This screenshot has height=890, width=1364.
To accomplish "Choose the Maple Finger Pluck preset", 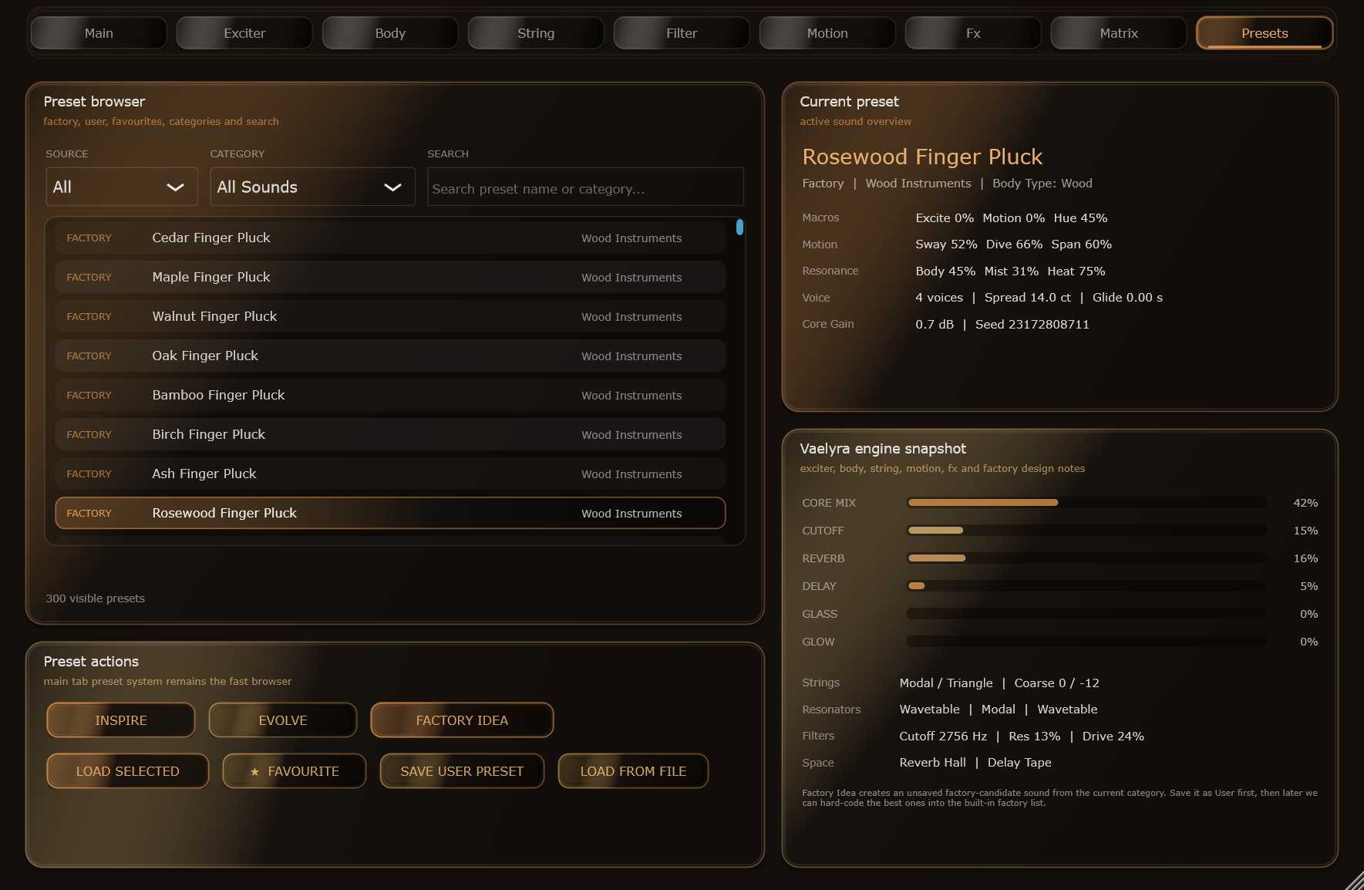I will (x=390, y=277).
